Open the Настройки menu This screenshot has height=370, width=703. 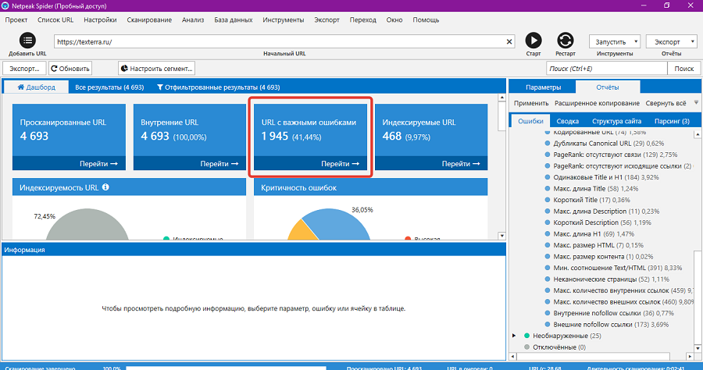[101, 20]
